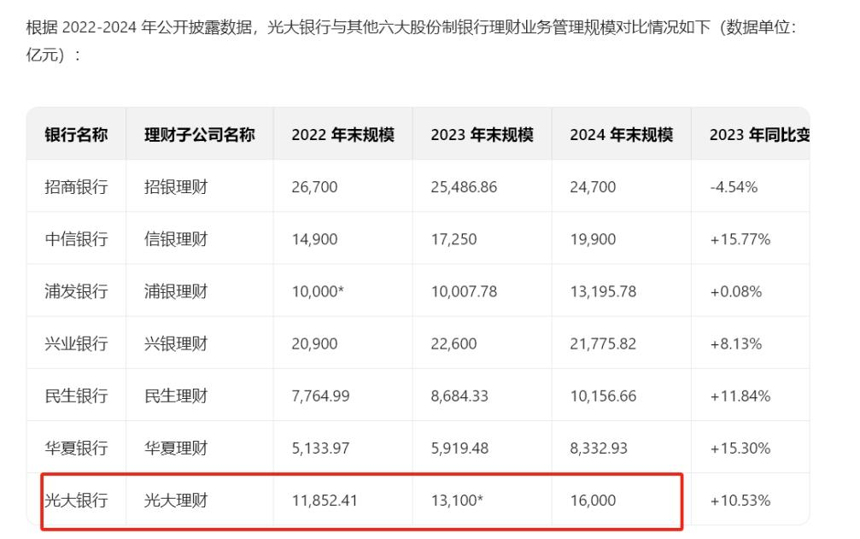The image size is (860, 539).
Task: Select the 招商银行 cell
Action: (x=76, y=187)
